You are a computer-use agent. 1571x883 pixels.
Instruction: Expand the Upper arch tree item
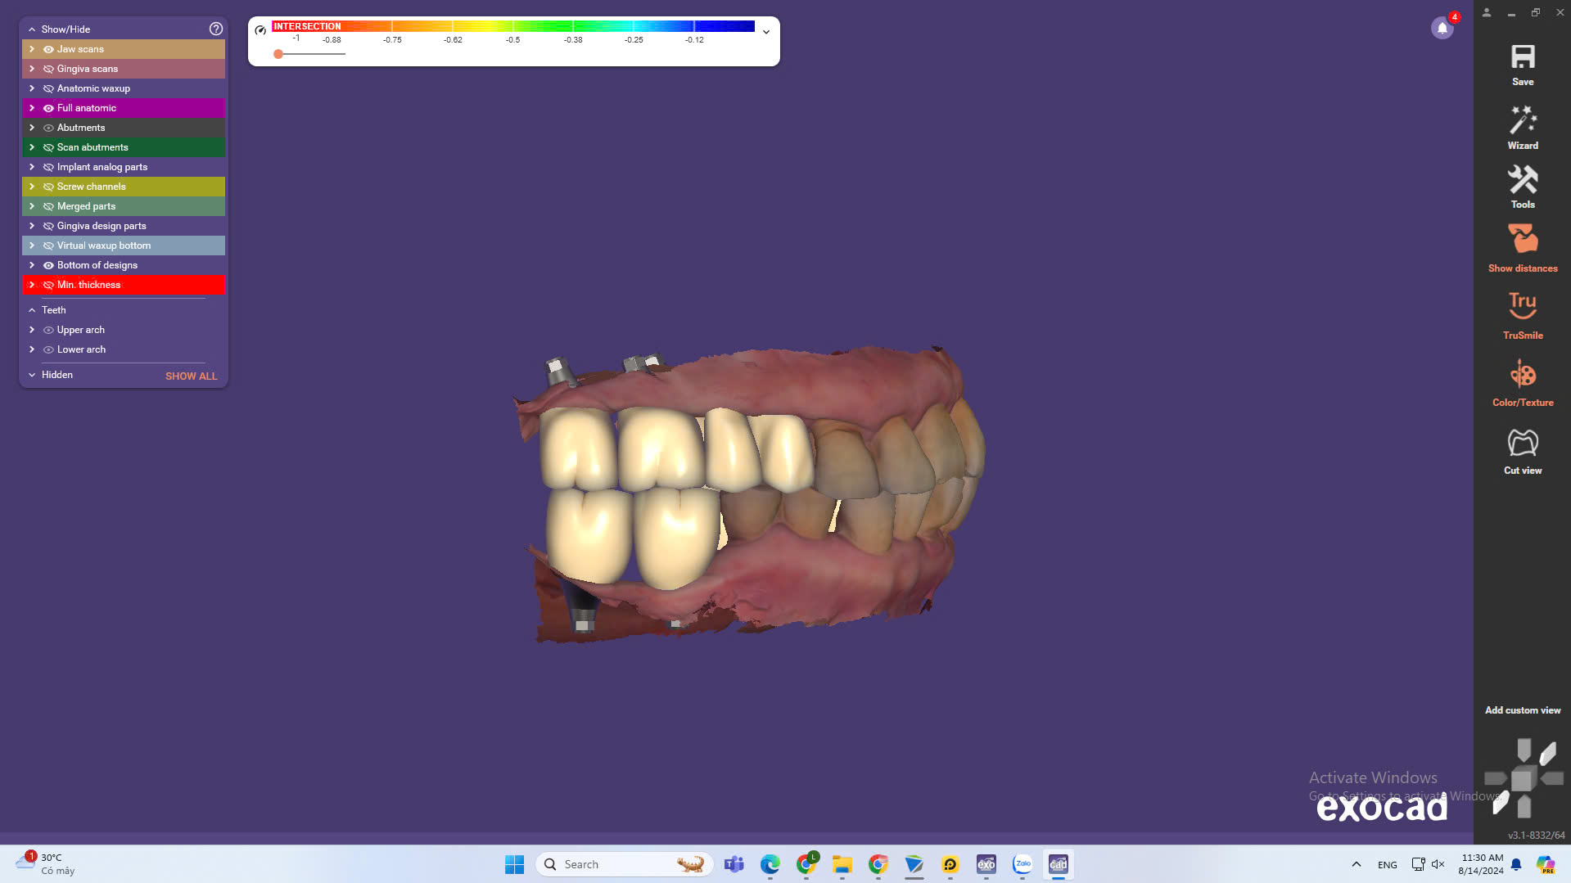pos(32,330)
